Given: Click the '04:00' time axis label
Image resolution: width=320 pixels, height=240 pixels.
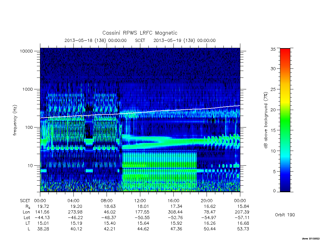Looking at the screenshot, I should point(73,201).
